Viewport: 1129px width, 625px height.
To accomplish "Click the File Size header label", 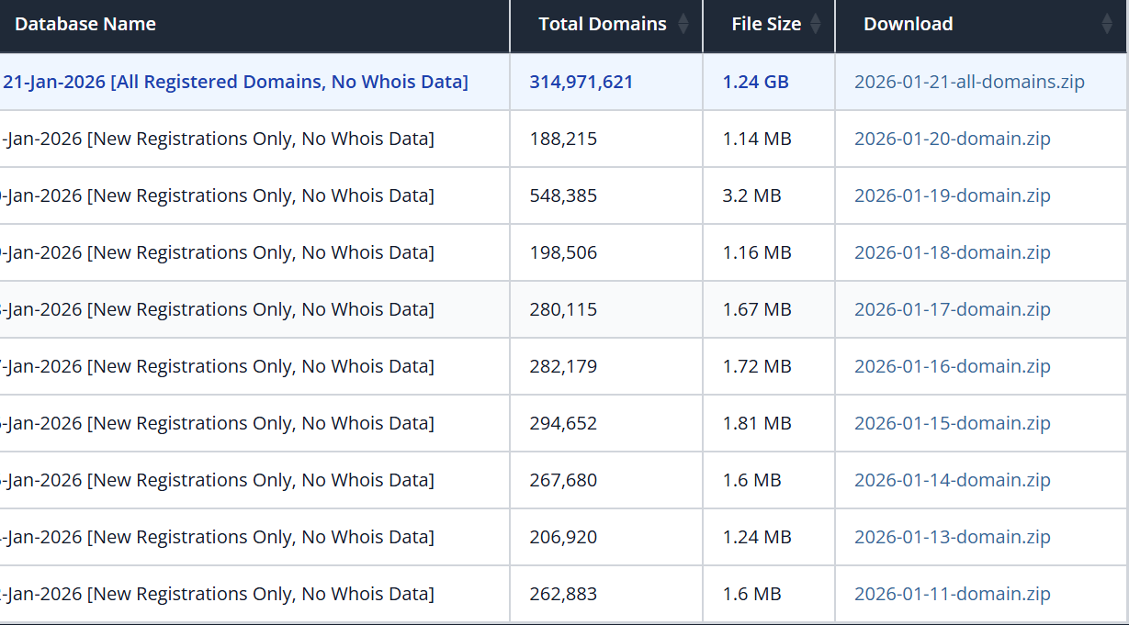I will (766, 25).
